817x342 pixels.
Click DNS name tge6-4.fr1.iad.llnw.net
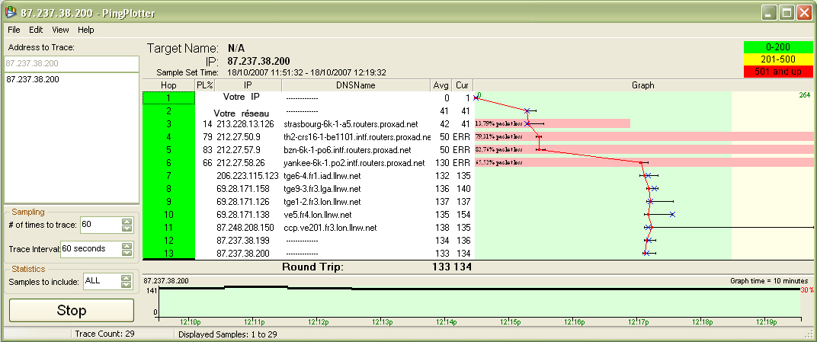click(322, 176)
